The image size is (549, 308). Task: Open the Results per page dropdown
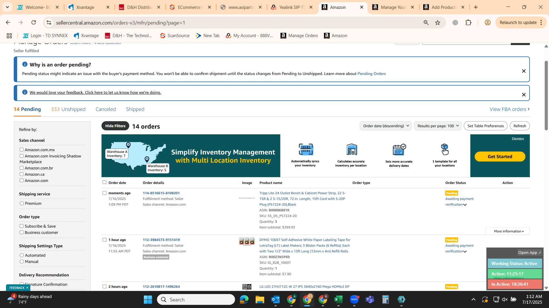pyautogui.click(x=437, y=126)
